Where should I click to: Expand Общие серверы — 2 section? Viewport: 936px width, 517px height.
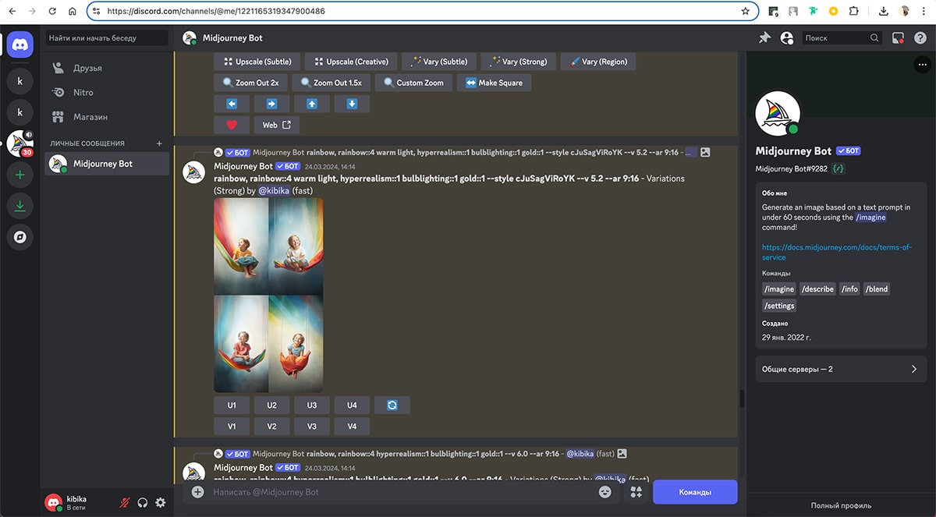pyautogui.click(x=841, y=369)
